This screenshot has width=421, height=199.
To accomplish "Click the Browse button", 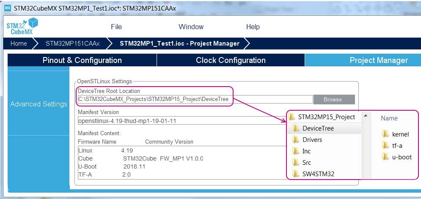I will coord(334,100).
